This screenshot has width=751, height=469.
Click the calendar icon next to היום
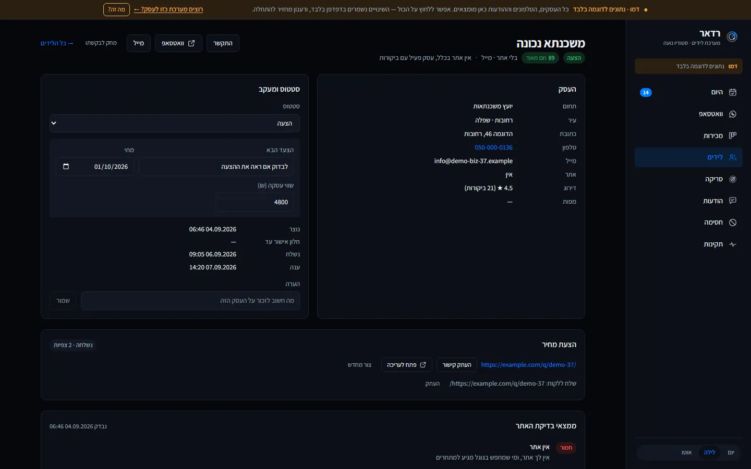[x=733, y=92]
